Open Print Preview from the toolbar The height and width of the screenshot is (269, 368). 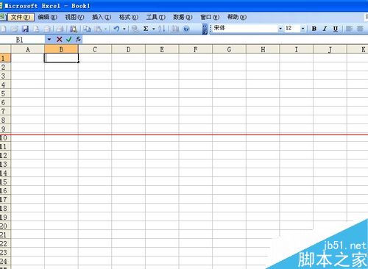pos(60,29)
